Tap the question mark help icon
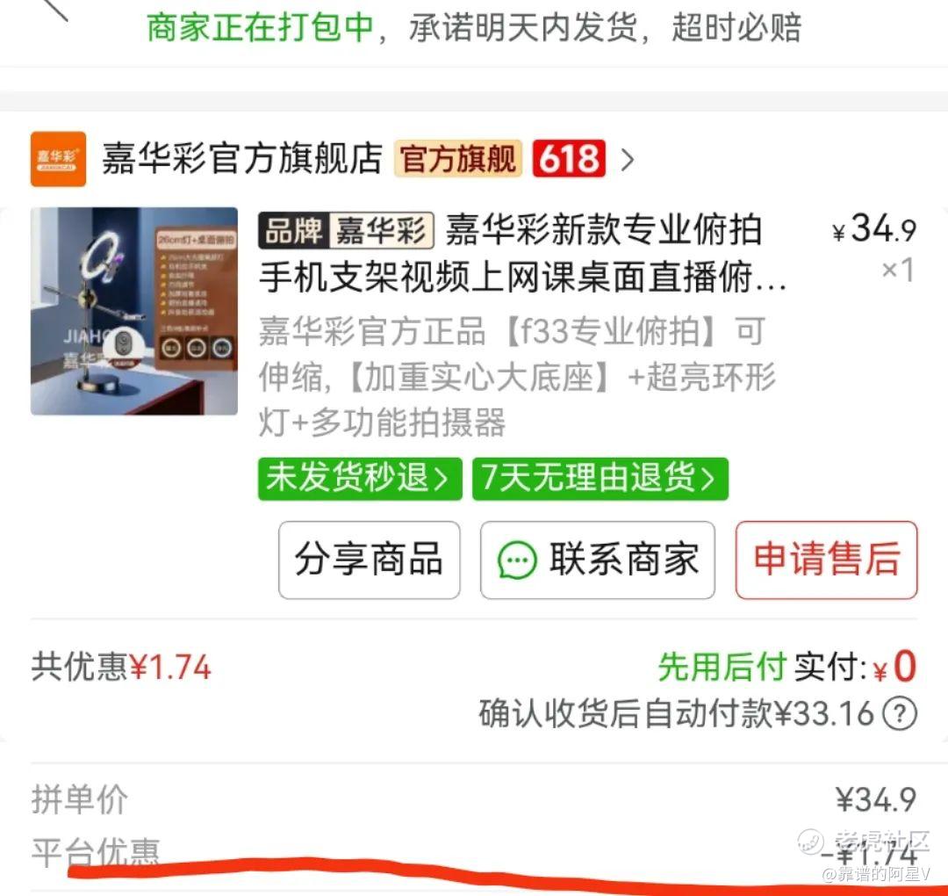Image resolution: width=948 pixels, height=896 pixels. (900, 714)
